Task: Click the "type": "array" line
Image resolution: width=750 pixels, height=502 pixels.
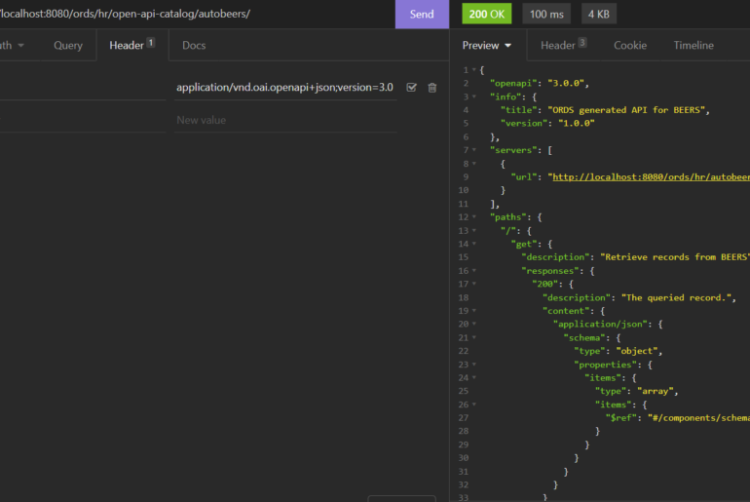Action: coord(637,392)
